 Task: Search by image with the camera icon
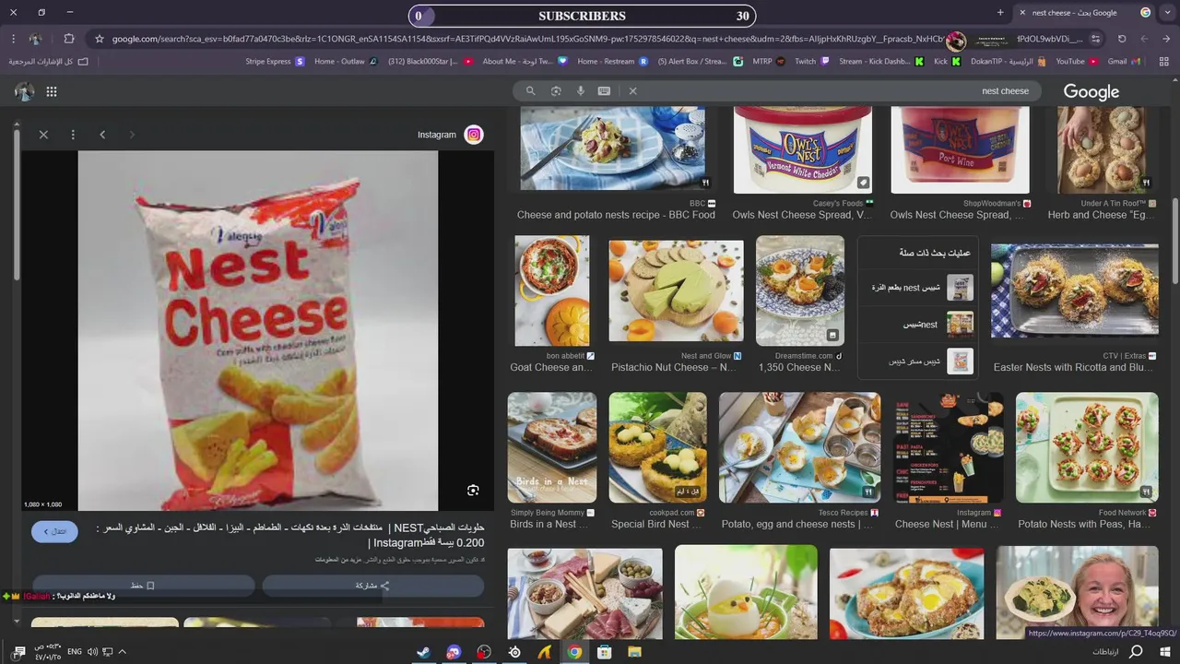pos(556,91)
